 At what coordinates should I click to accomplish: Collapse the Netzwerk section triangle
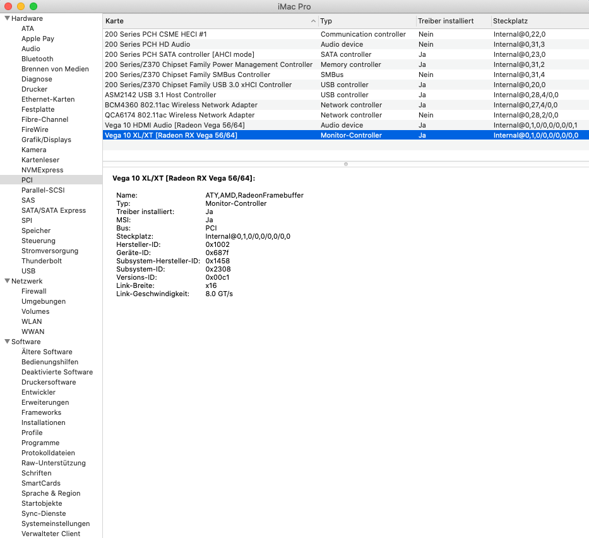point(7,280)
